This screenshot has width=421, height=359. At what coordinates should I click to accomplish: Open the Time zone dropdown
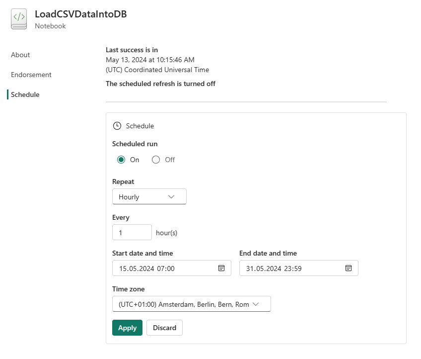[x=192, y=304]
